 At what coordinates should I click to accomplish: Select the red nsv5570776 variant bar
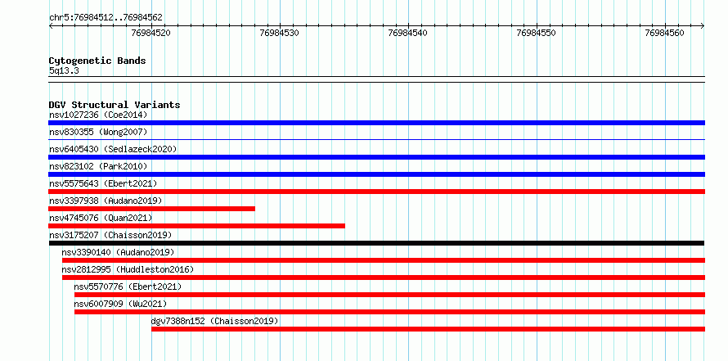(x=389, y=295)
